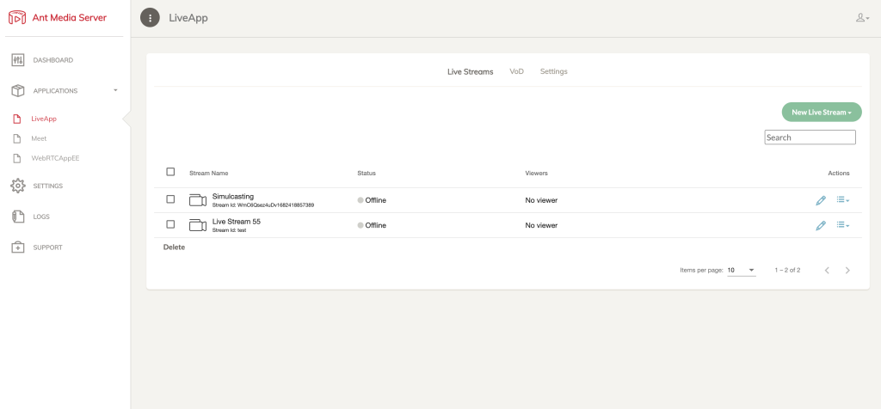Open Simulcasting actions list dropdown
Image resolution: width=881 pixels, height=409 pixels.
(843, 199)
